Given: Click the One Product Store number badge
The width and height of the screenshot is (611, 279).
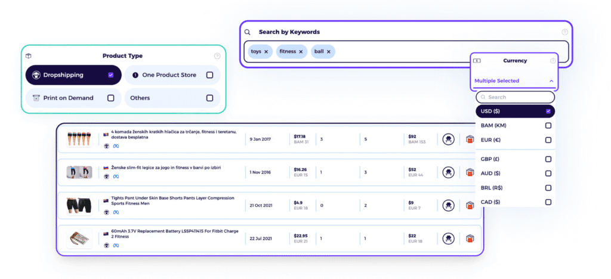Looking at the screenshot, I should tap(135, 75).
